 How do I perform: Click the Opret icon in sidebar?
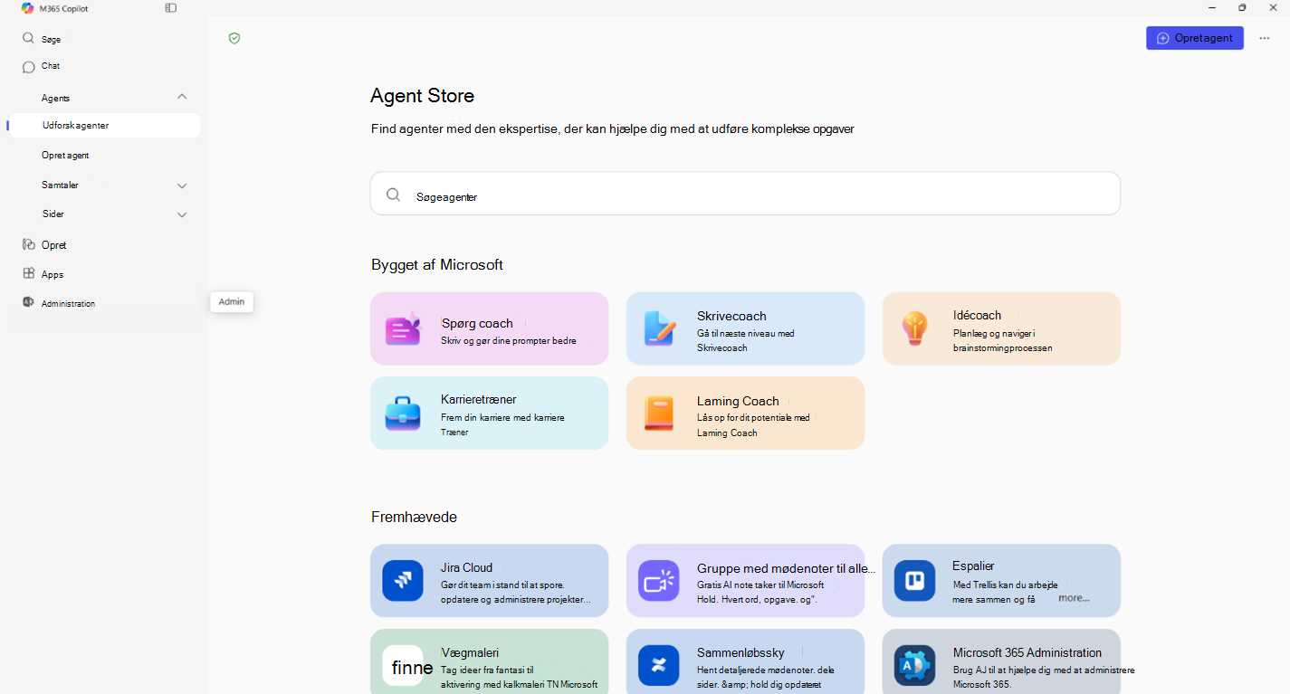tap(28, 244)
